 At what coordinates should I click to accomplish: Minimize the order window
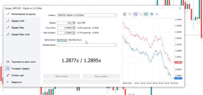point(162,8)
